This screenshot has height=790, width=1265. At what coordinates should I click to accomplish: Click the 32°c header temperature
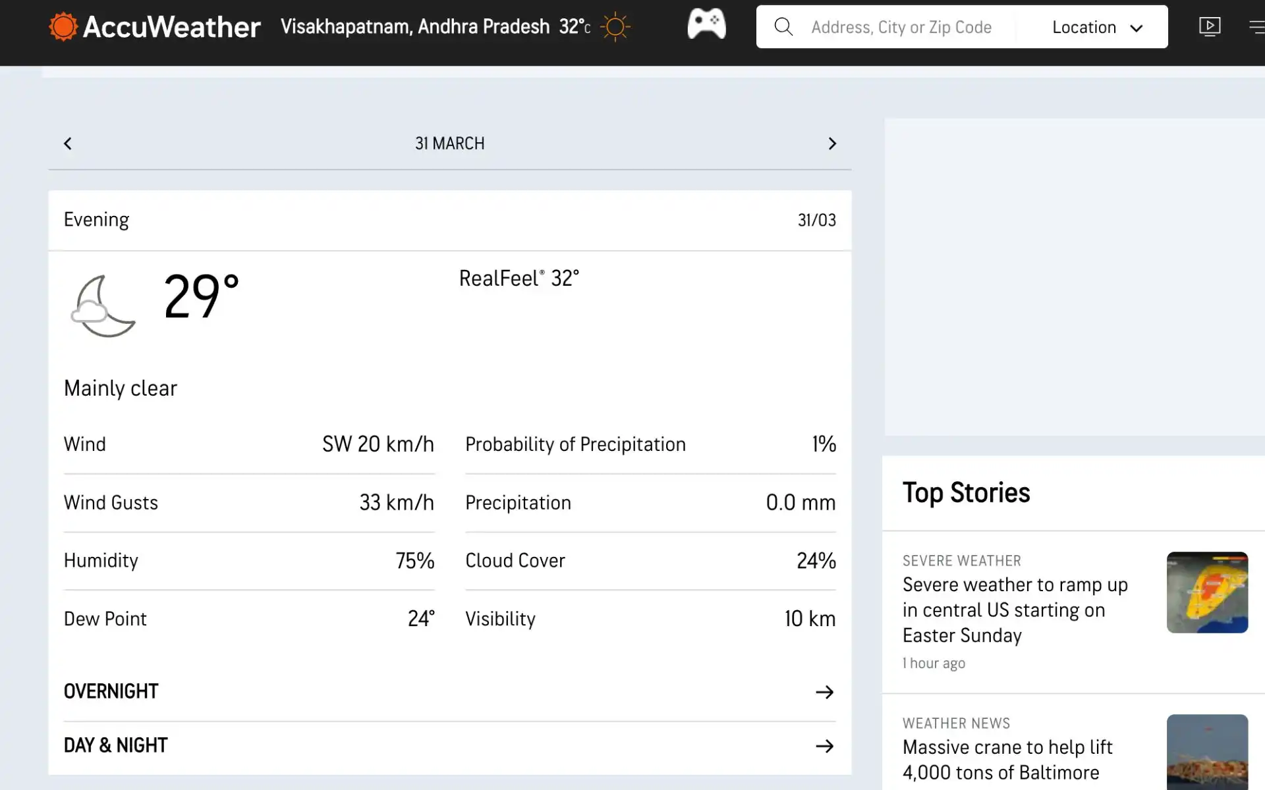[x=575, y=27]
